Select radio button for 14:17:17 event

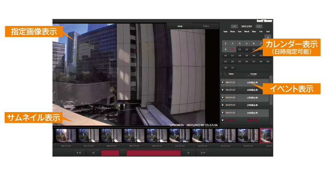[x=223, y=112]
